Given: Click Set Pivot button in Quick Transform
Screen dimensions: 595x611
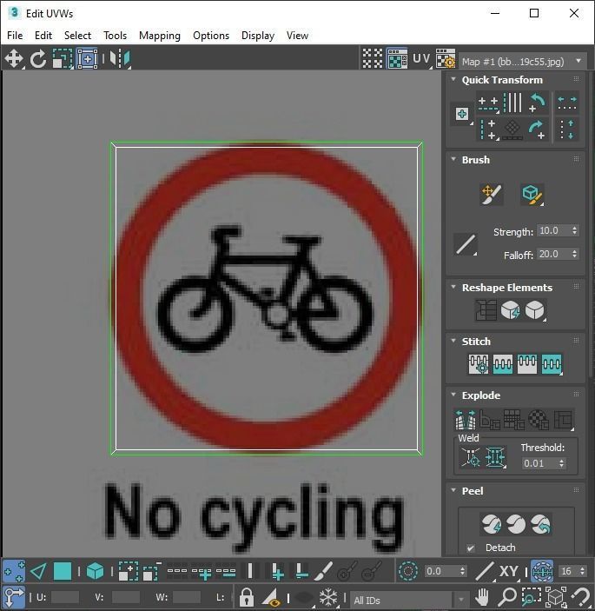Looking at the screenshot, I should coord(462,114).
